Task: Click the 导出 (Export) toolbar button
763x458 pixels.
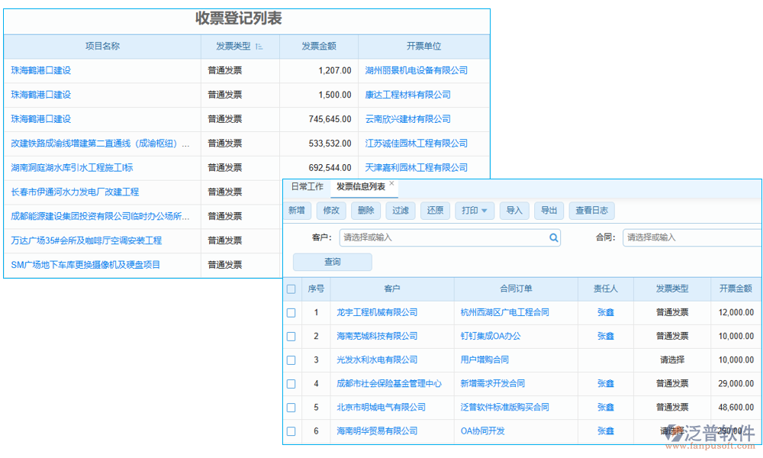Action: pyautogui.click(x=549, y=210)
